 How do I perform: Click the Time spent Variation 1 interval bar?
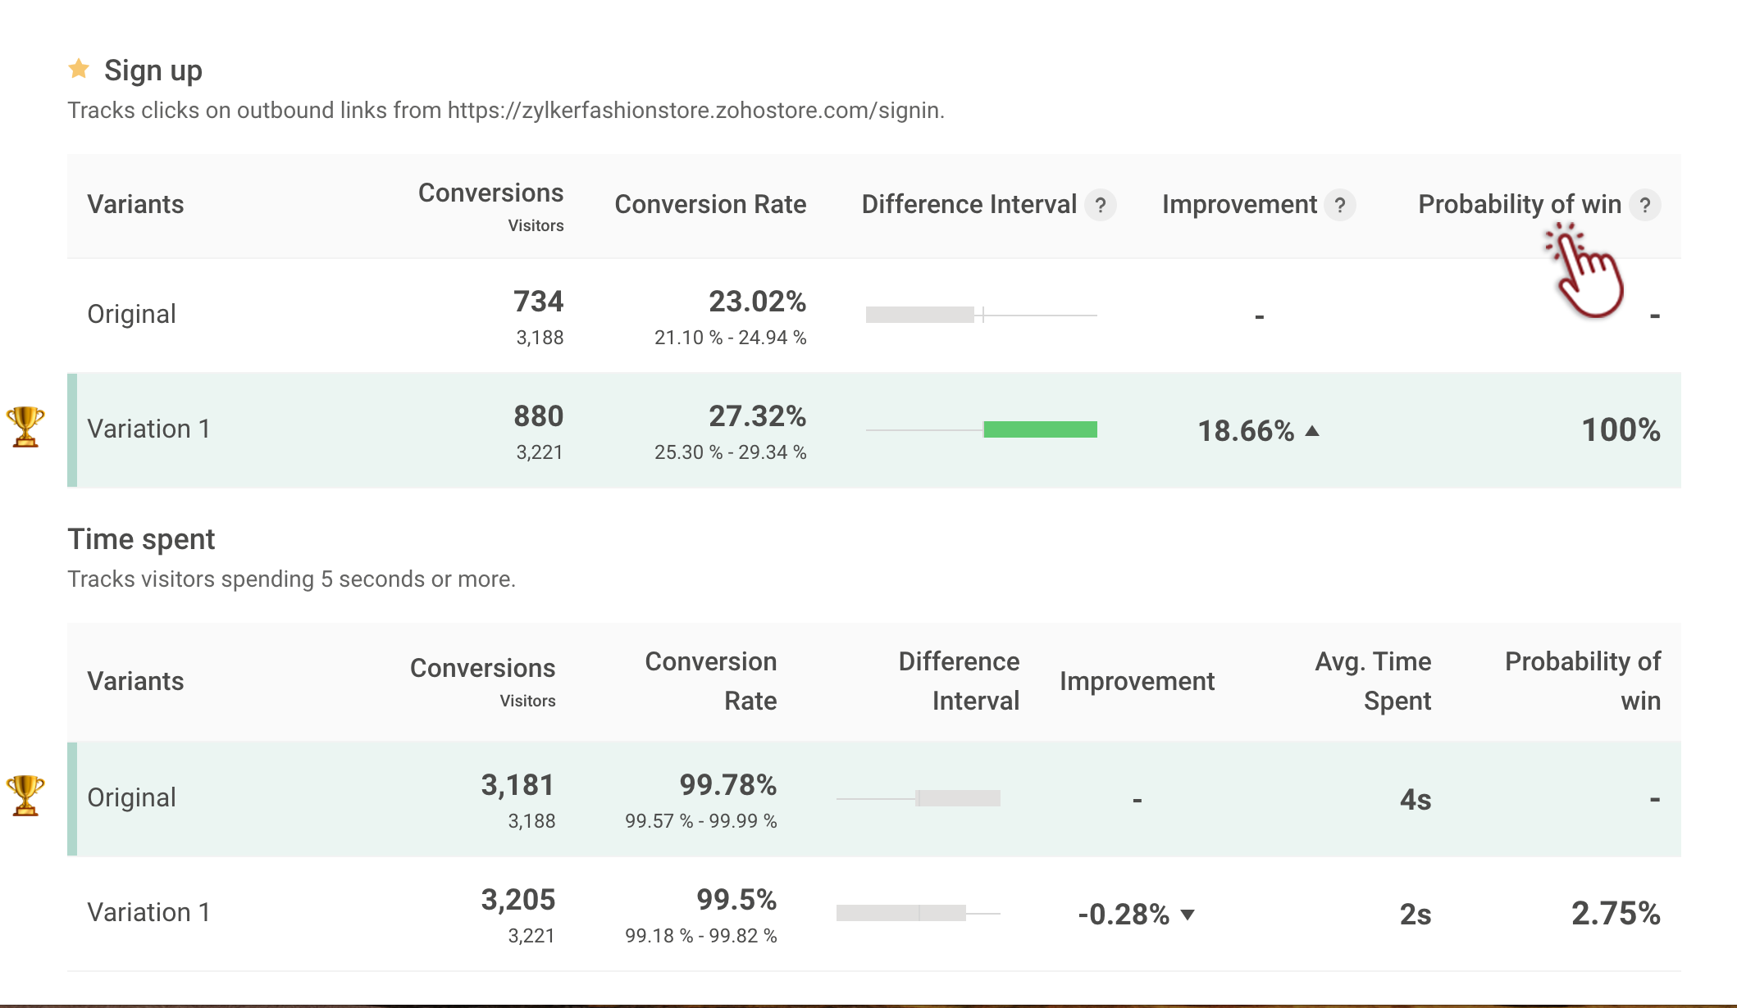coord(900,913)
